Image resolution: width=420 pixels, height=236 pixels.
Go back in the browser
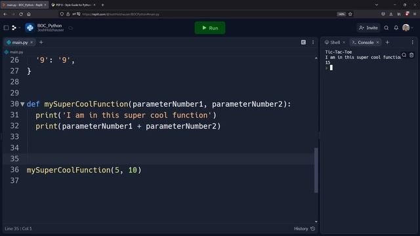click(x=5, y=14)
